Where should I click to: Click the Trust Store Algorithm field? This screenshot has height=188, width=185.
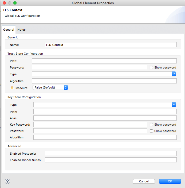click(x=104, y=81)
